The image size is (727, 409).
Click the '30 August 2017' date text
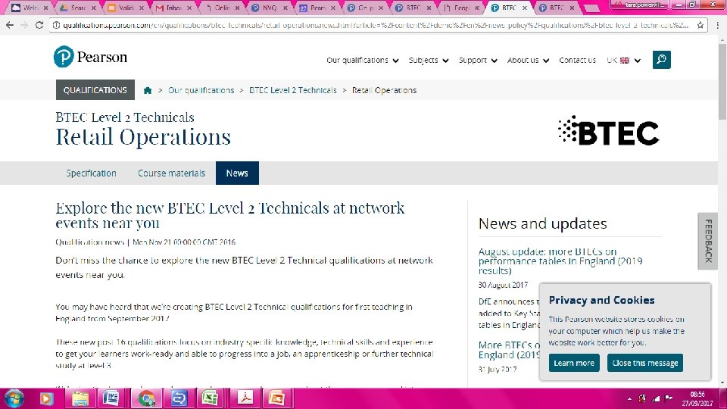[x=503, y=285]
